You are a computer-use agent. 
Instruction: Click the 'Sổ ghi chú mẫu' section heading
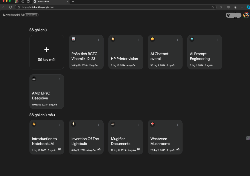click(42, 115)
